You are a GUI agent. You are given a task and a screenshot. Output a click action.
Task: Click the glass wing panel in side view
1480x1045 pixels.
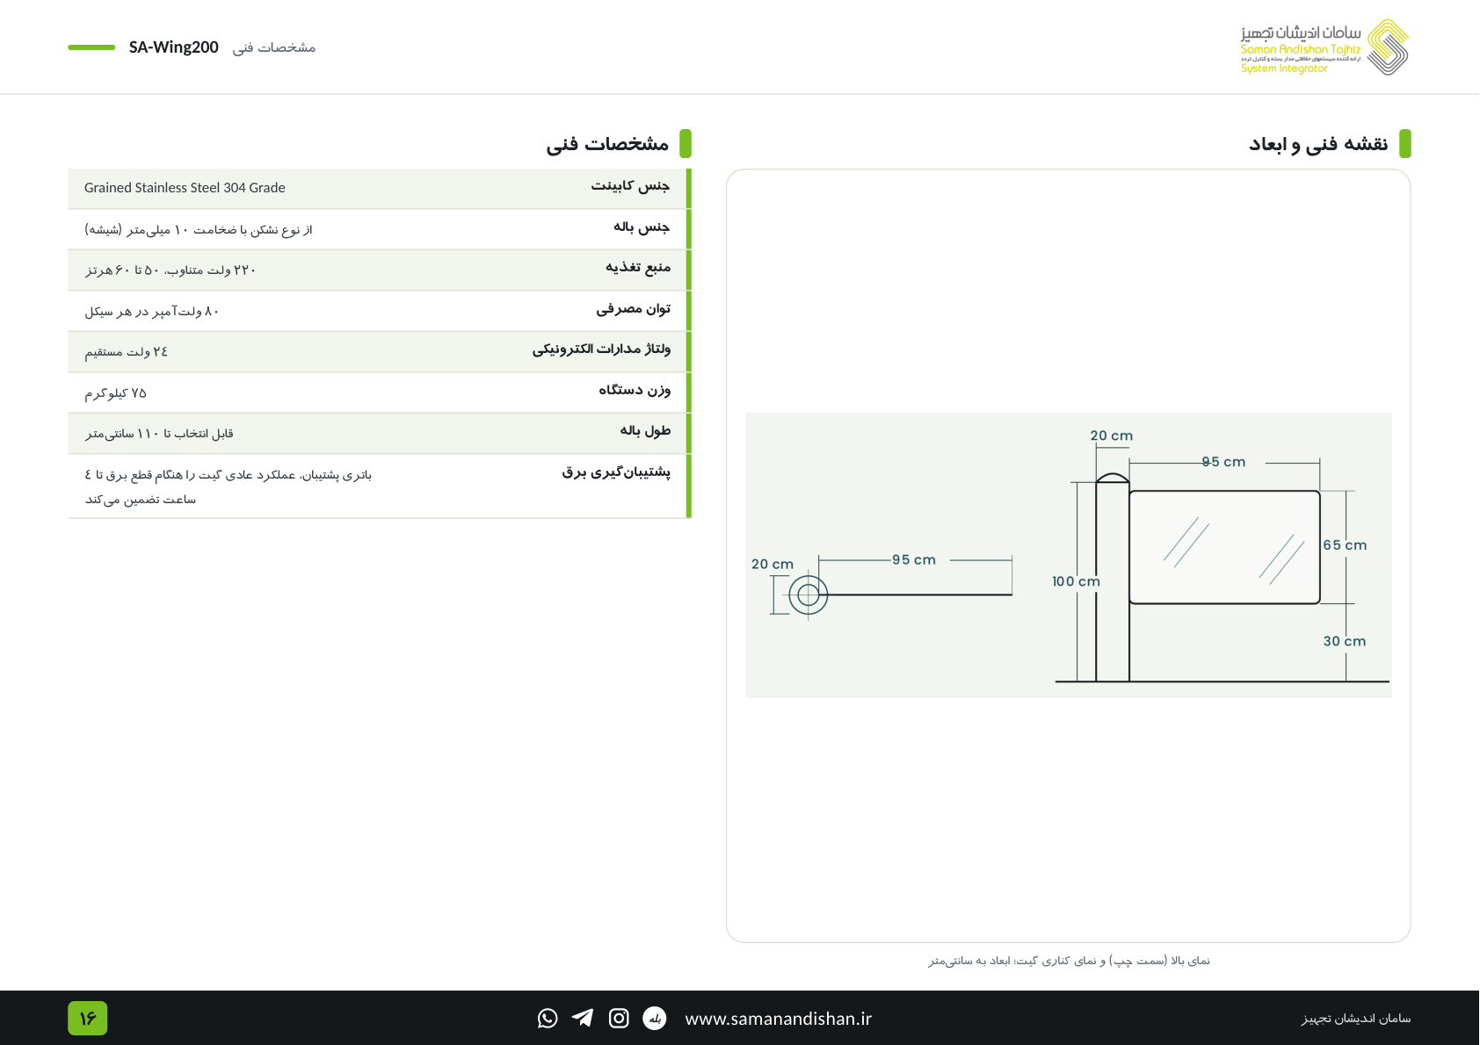coord(1224,547)
